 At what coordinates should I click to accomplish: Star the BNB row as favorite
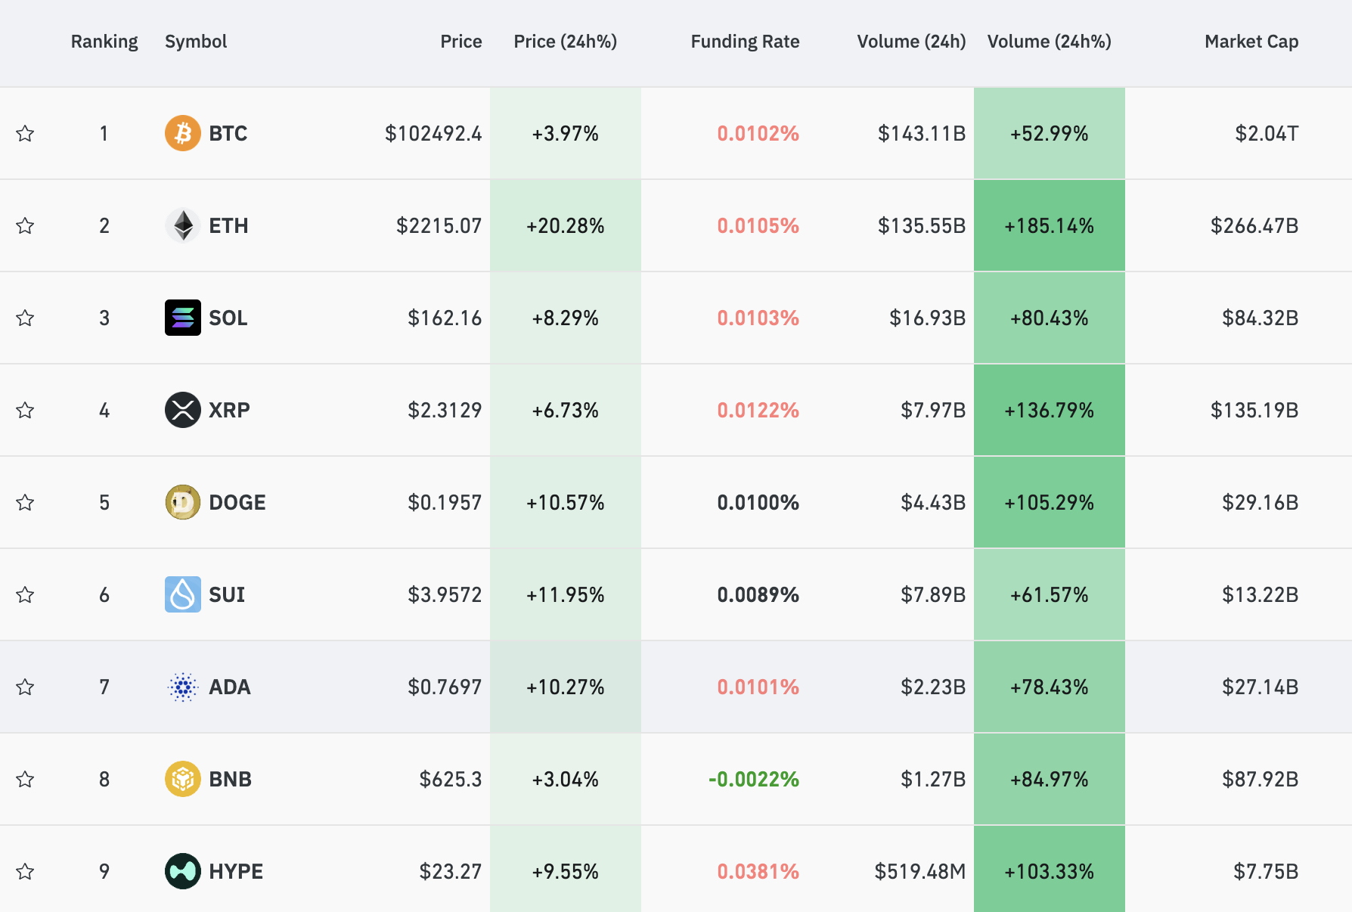coord(25,779)
